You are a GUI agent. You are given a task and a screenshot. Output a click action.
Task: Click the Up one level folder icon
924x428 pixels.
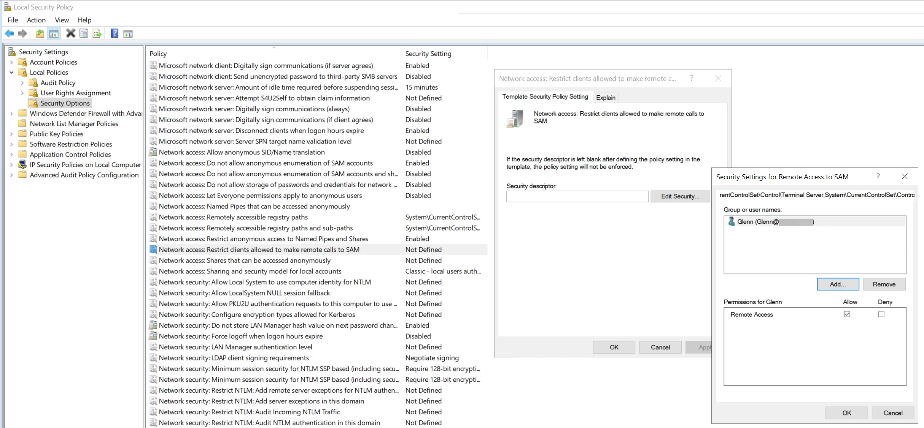pyautogui.click(x=40, y=34)
